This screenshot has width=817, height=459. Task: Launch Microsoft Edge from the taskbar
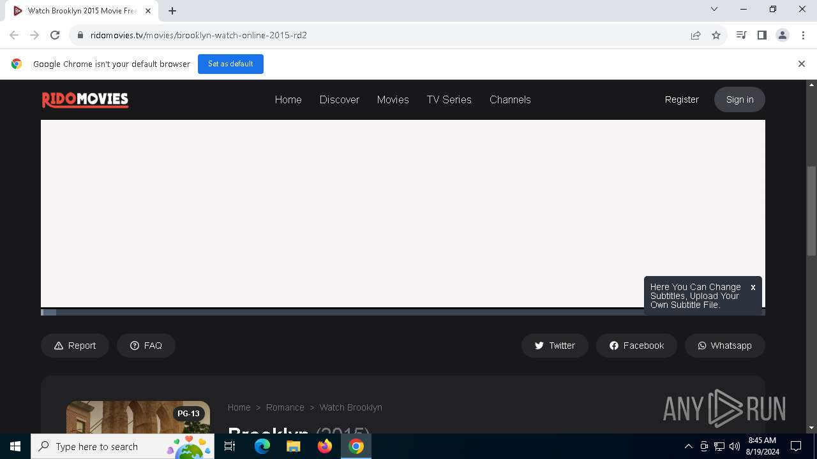pyautogui.click(x=262, y=446)
